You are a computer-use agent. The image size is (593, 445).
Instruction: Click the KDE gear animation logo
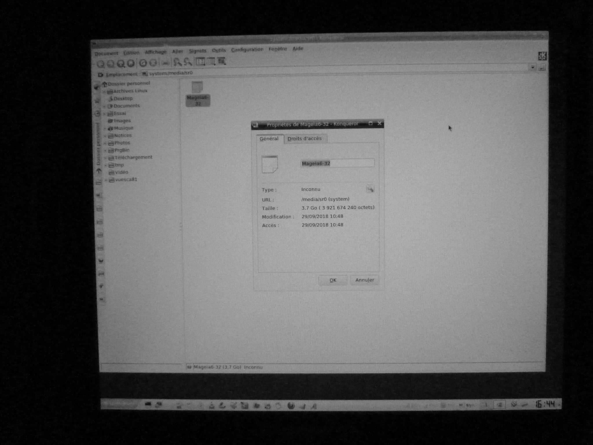coord(542,56)
